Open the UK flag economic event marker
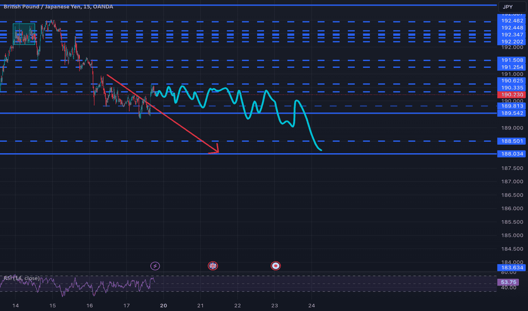Screen dimensions: 528x311 212,266
